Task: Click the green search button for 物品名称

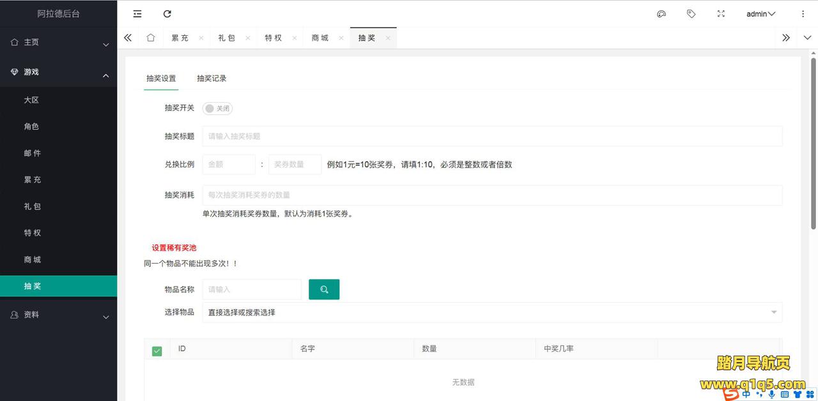Action: (324, 289)
